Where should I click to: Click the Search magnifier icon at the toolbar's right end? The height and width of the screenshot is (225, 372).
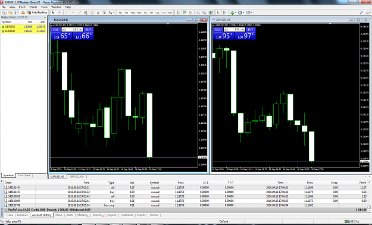point(361,12)
